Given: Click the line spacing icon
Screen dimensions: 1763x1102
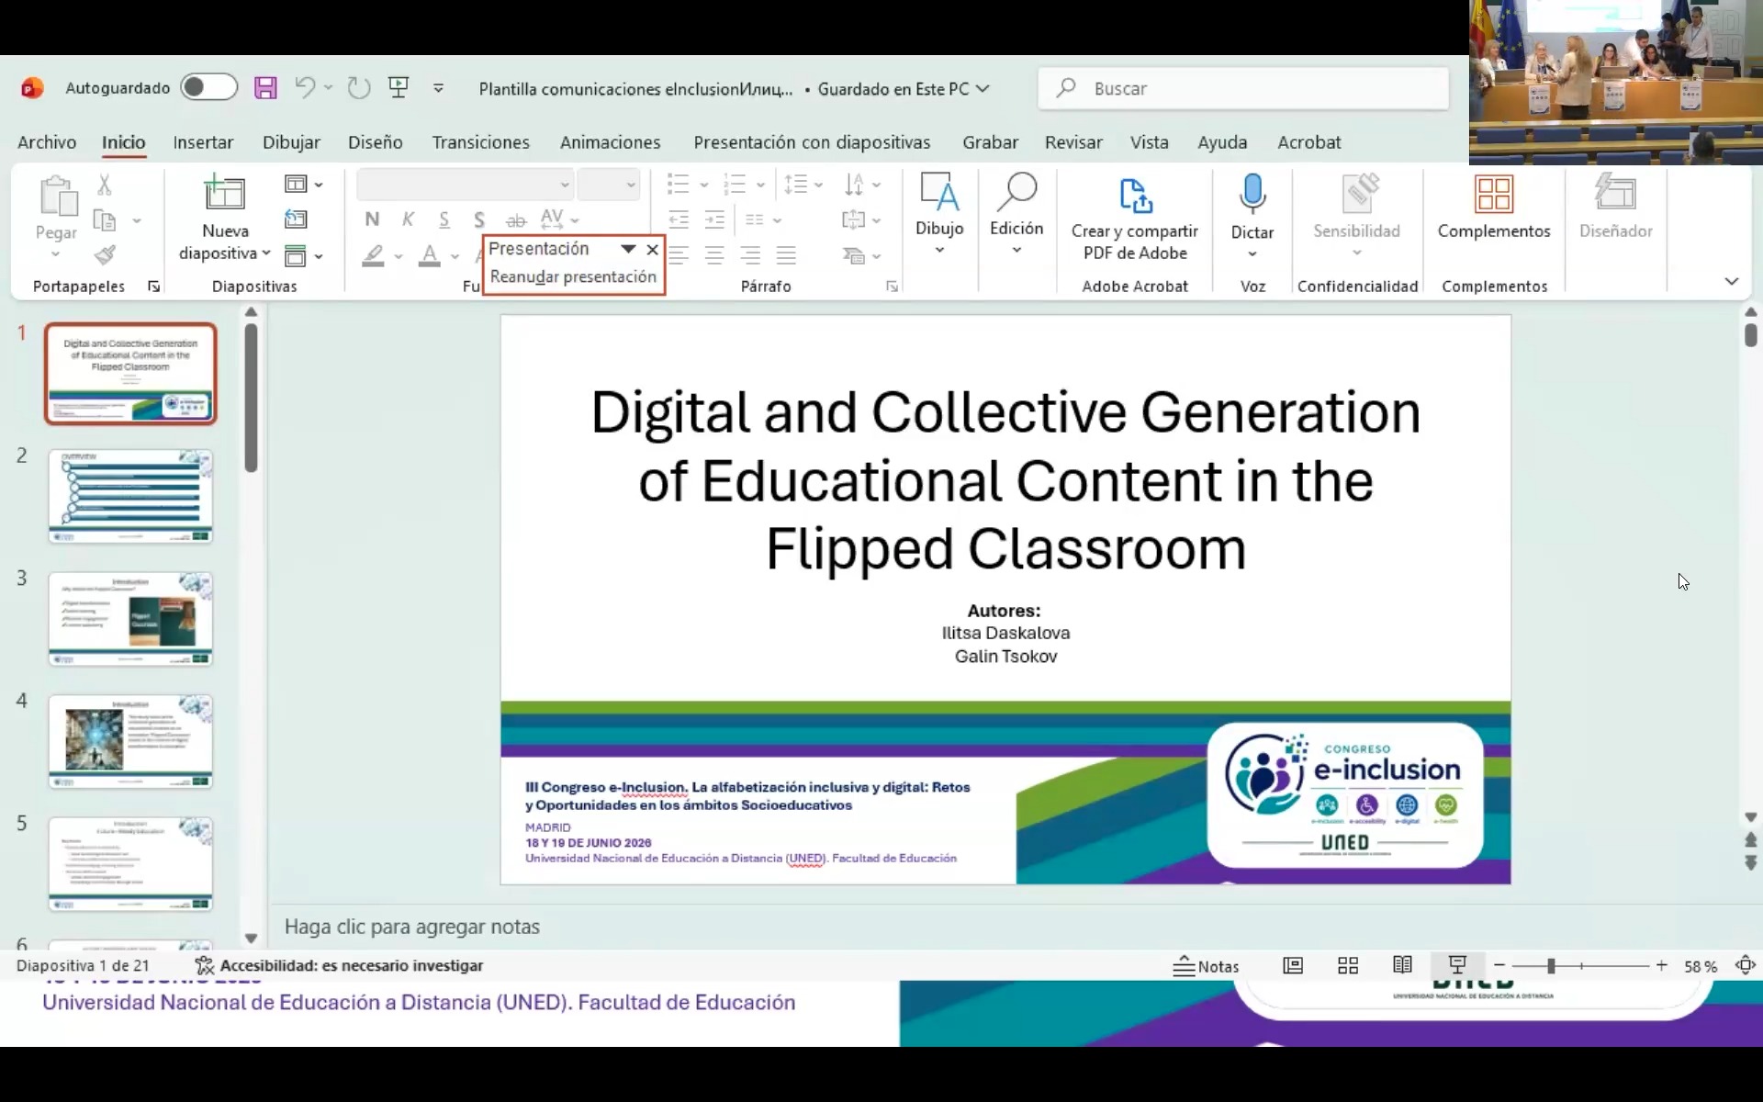Looking at the screenshot, I should [796, 185].
